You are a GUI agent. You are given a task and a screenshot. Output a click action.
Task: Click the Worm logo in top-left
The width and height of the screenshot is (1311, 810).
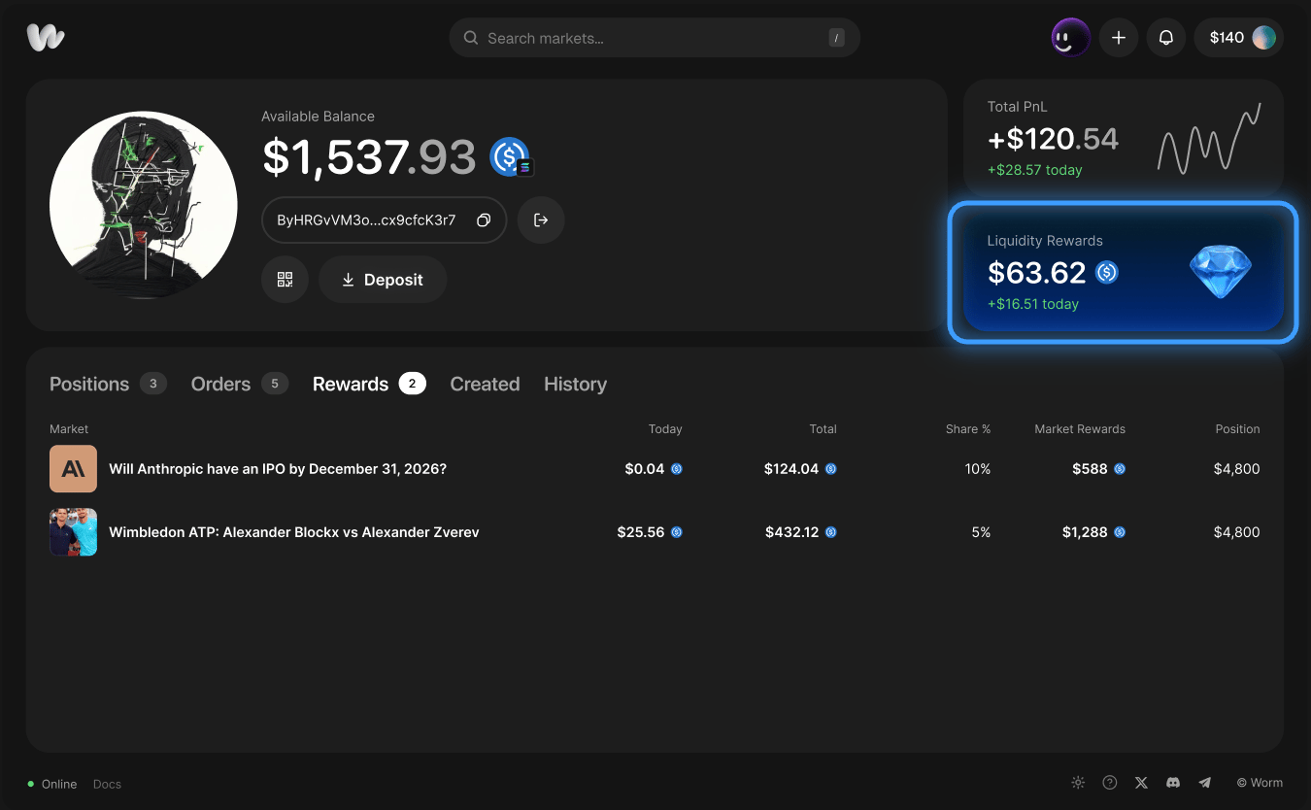pyautogui.click(x=46, y=38)
